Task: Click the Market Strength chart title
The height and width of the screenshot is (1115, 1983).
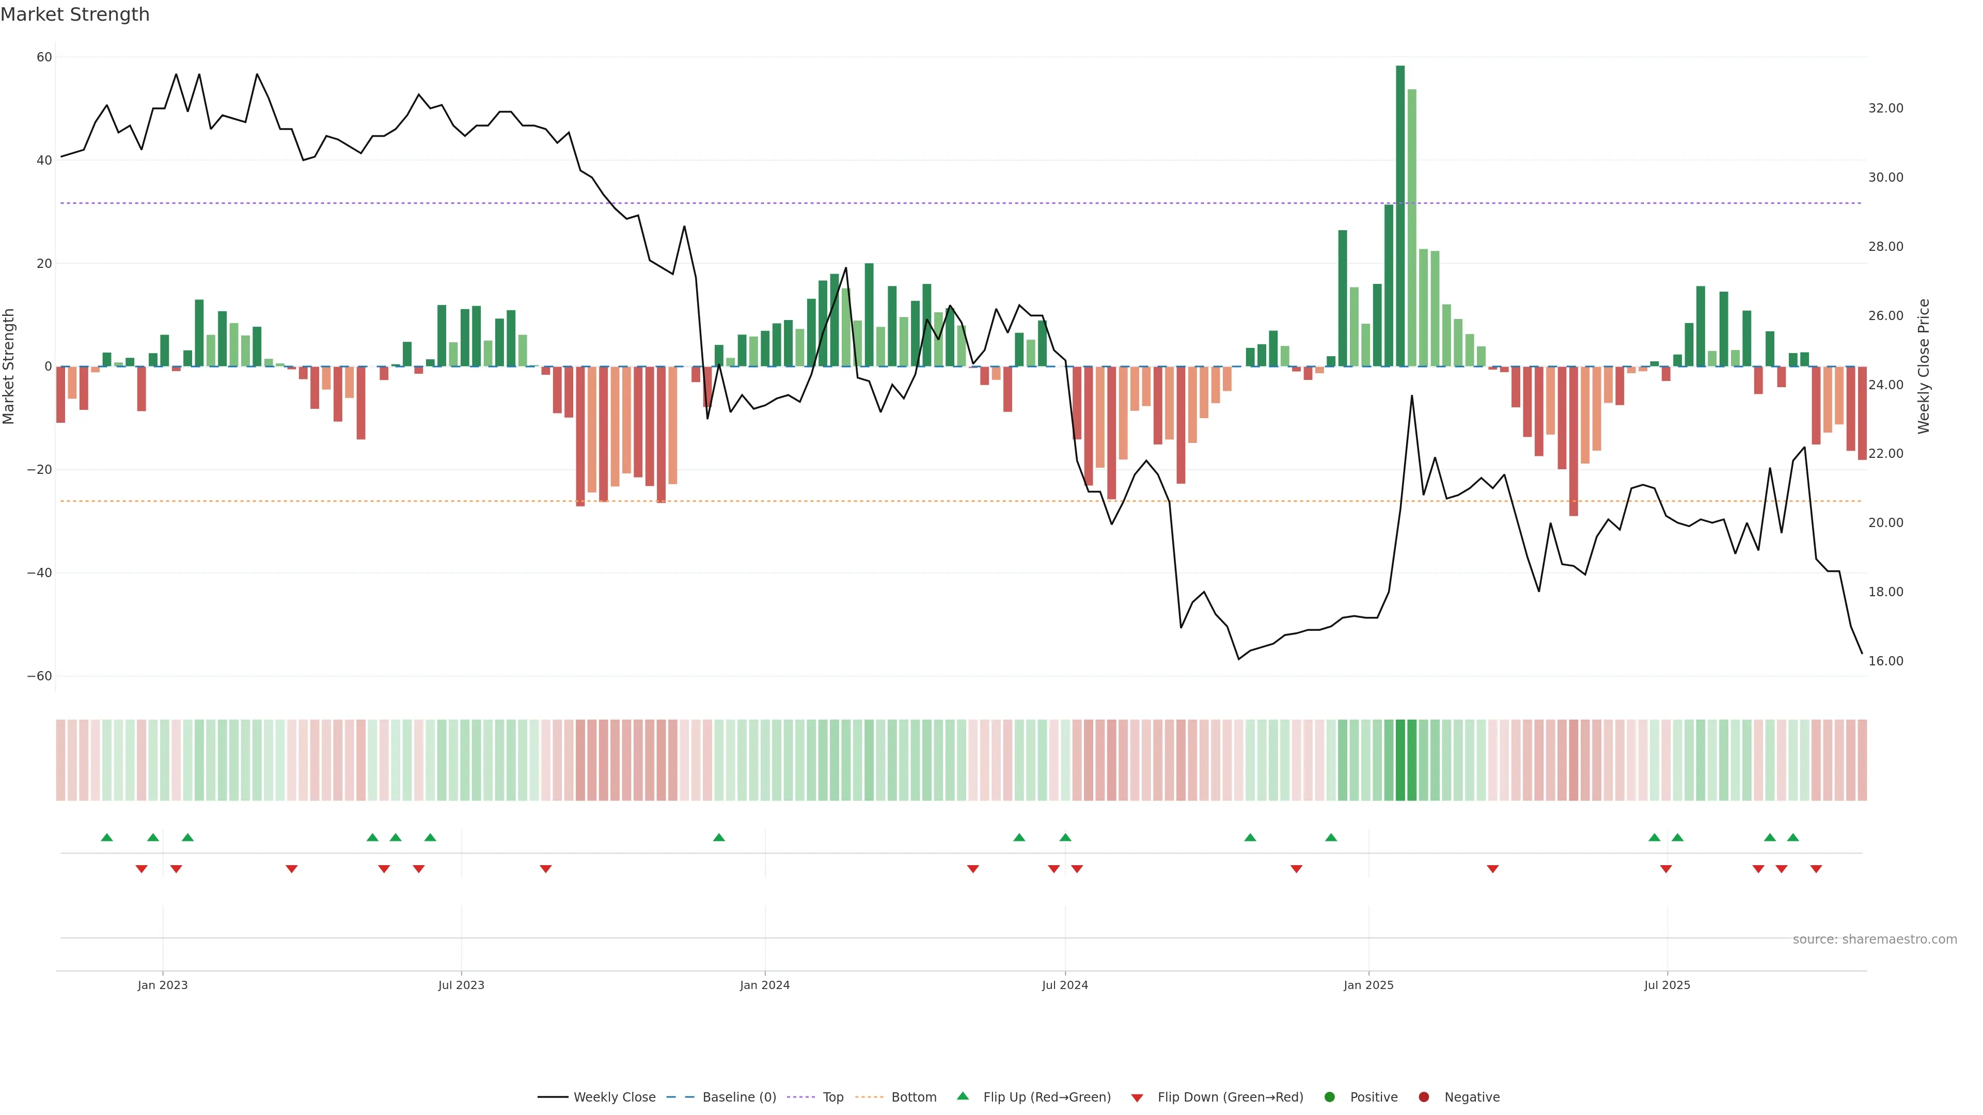Action: coord(75,14)
